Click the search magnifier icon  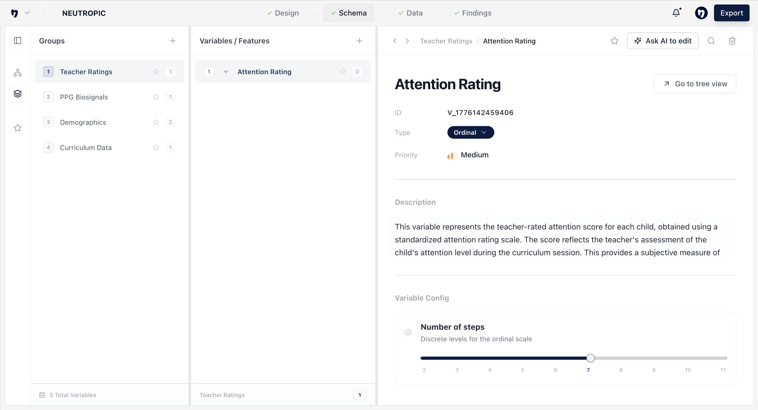tap(711, 41)
